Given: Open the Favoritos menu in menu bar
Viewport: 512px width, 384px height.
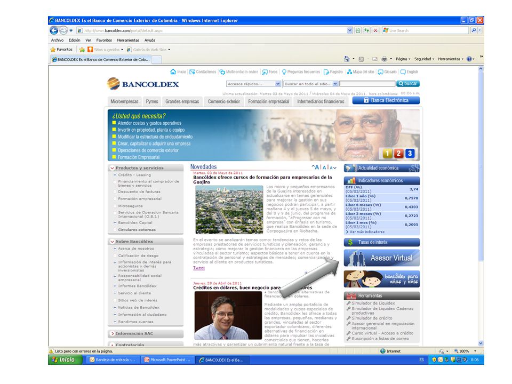Looking at the screenshot, I should [x=104, y=40].
